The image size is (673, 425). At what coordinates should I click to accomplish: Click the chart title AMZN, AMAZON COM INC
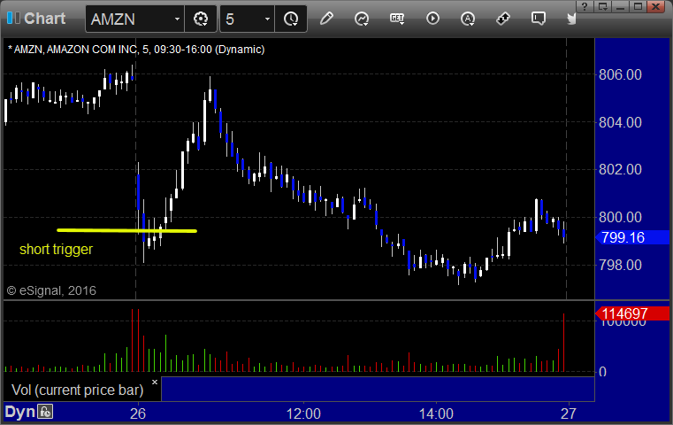click(x=75, y=50)
